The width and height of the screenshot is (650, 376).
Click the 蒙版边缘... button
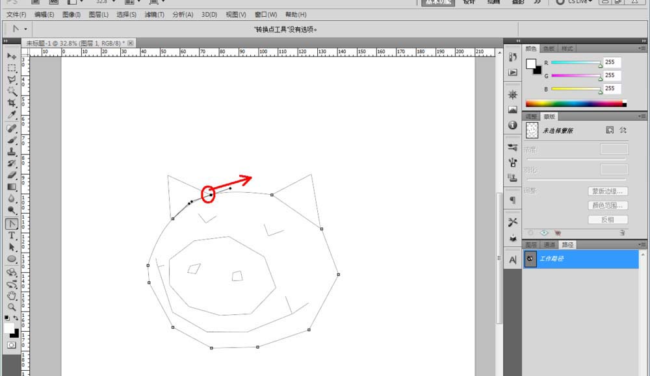(x=608, y=192)
